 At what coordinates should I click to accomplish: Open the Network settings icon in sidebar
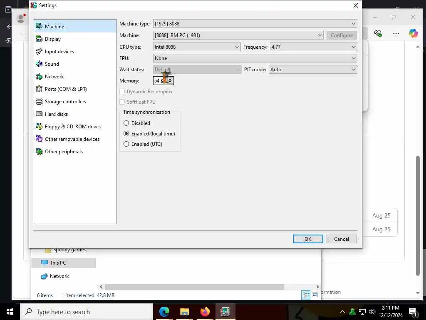pyautogui.click(x=39, y=77)
